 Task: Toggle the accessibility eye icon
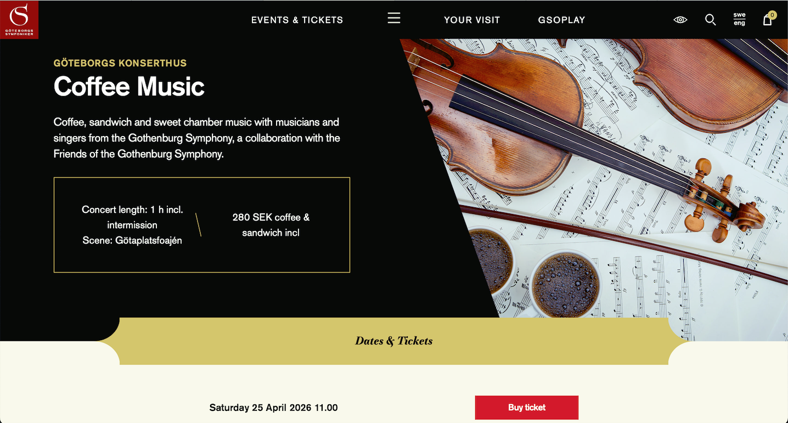[680, 20]
